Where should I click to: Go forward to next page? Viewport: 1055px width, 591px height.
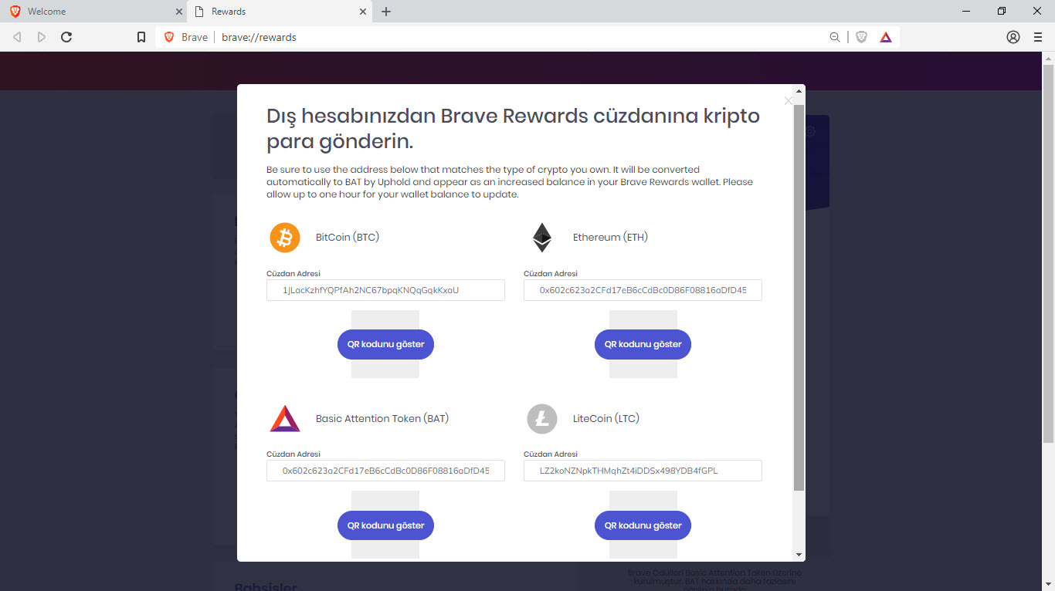tap(42, 37)
